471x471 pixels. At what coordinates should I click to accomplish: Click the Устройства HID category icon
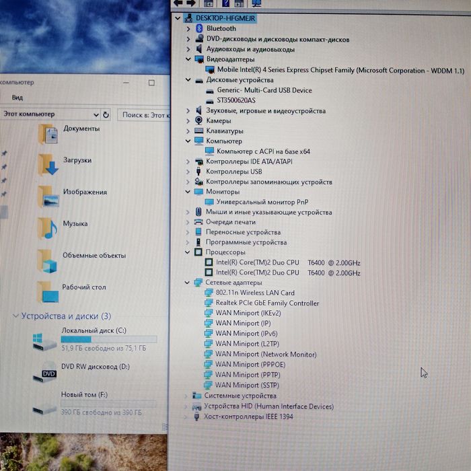(196, 406)
